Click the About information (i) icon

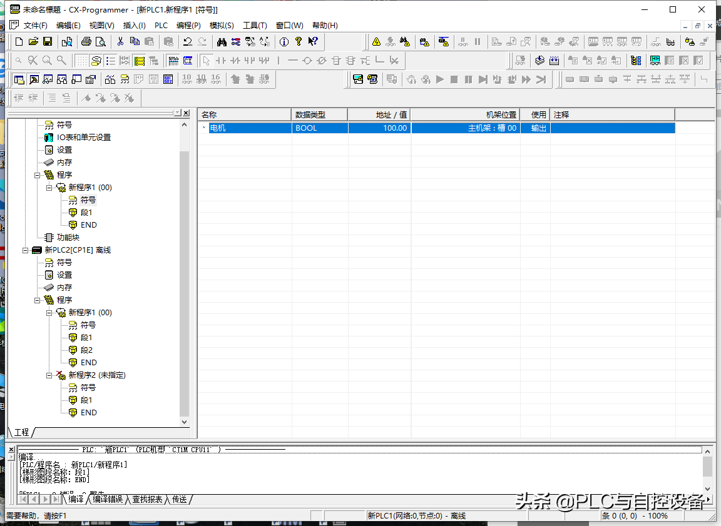[284, 42]
